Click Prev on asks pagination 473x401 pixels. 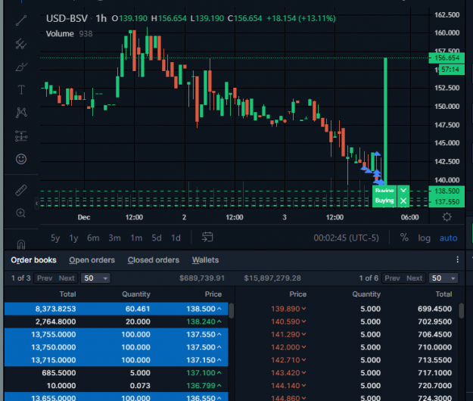point(392,278)
